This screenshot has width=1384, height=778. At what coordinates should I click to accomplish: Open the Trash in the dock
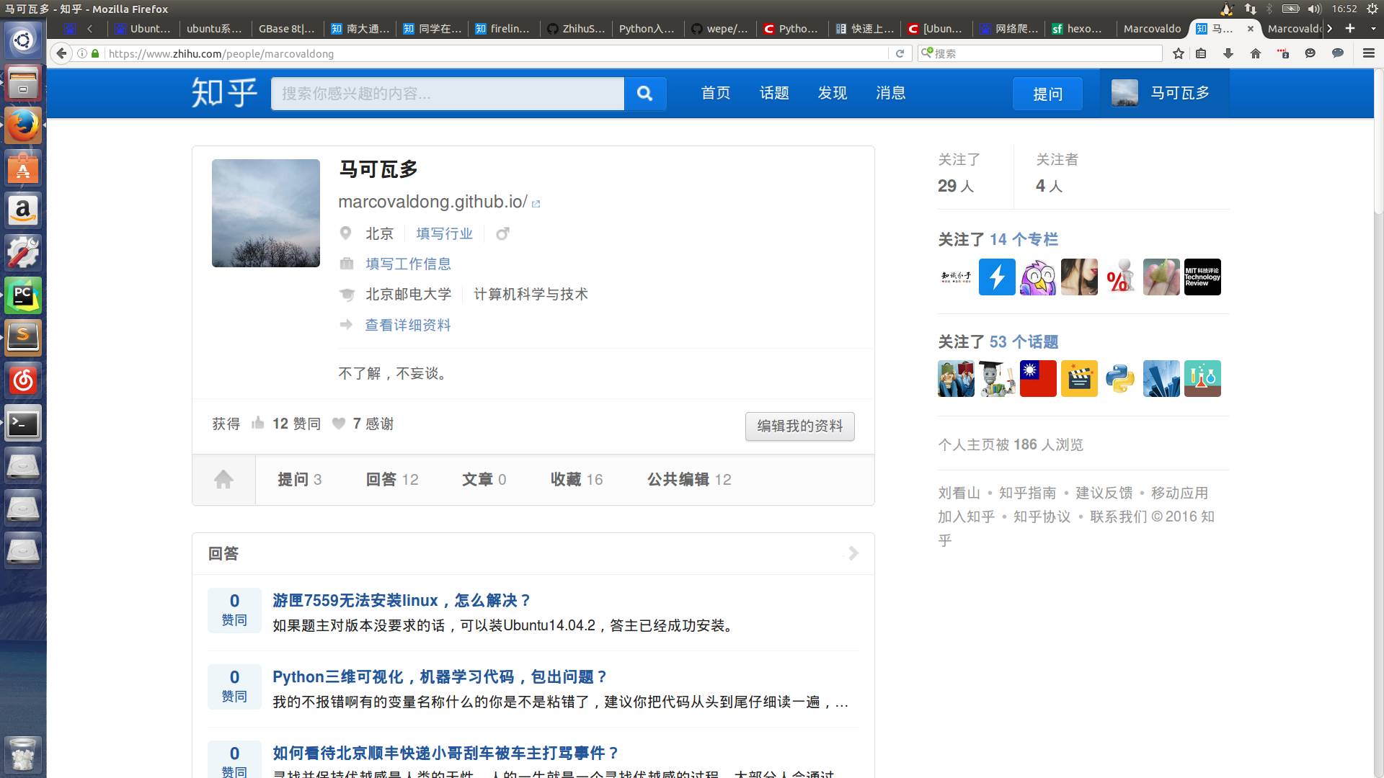[x=23, y=754]
